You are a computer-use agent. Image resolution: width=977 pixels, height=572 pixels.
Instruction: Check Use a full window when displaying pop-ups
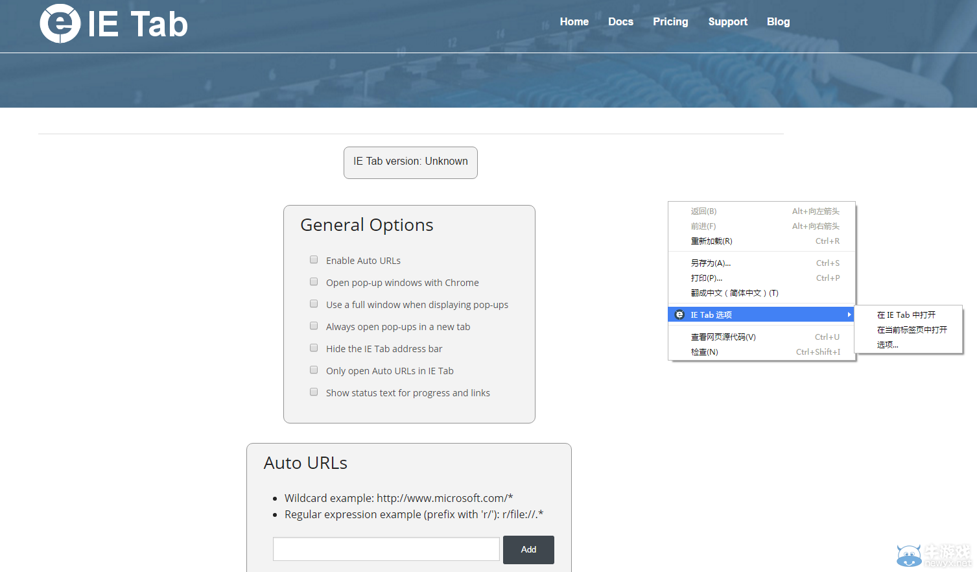(x=314, y=304)
